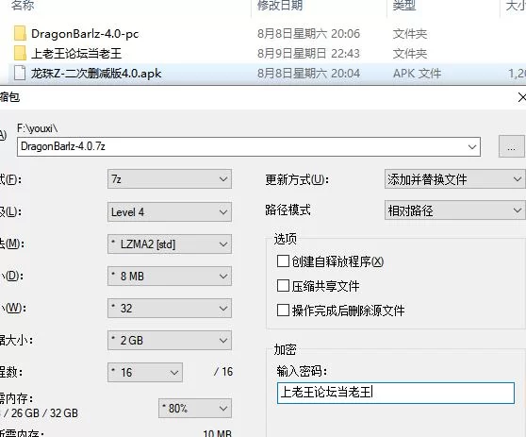Screen dimensions: 526x437
Task: Open the 7z archive format dropdown
Action: point(170,179)
